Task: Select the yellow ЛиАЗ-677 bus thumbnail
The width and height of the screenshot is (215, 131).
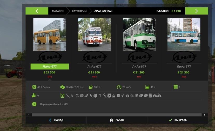Action: tap(50, 34)
